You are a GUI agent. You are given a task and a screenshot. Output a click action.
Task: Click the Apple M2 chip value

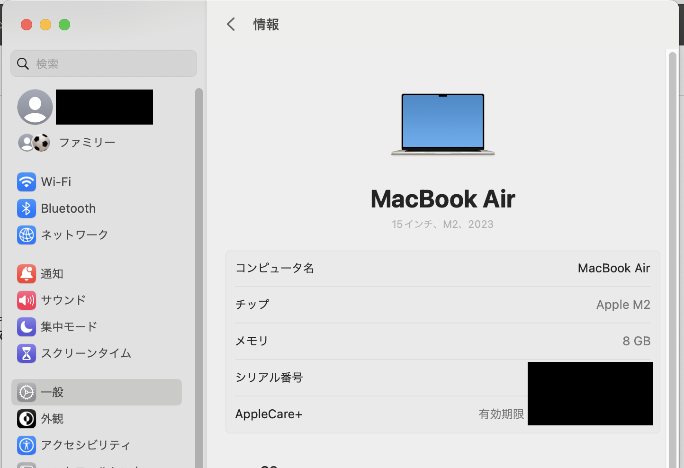(623, 305)
